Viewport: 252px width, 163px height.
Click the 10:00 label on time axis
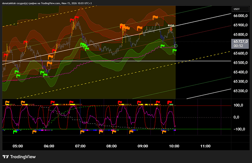click(x=174, y=146)
